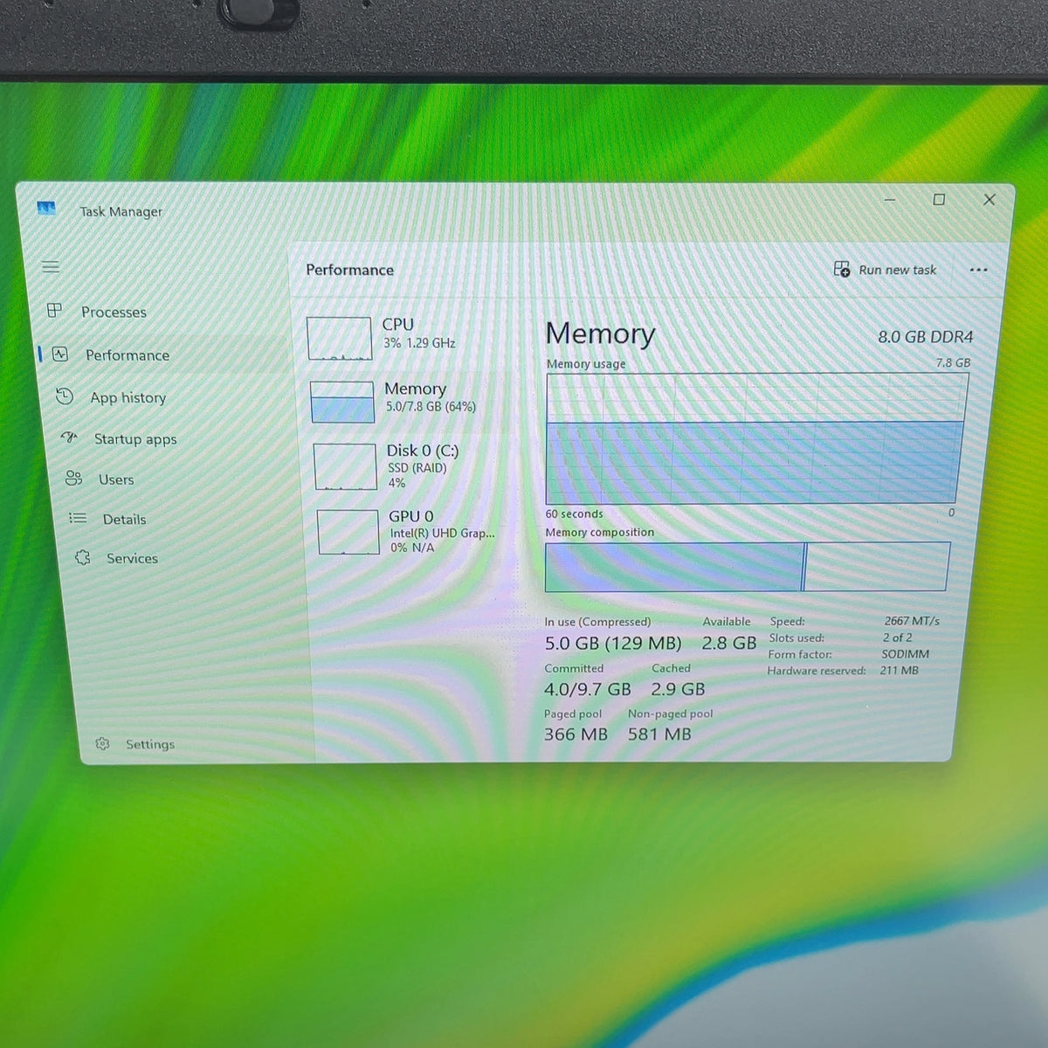Open the Details page
This screenshot has height=1048, width=1048.
pos(124,519)
